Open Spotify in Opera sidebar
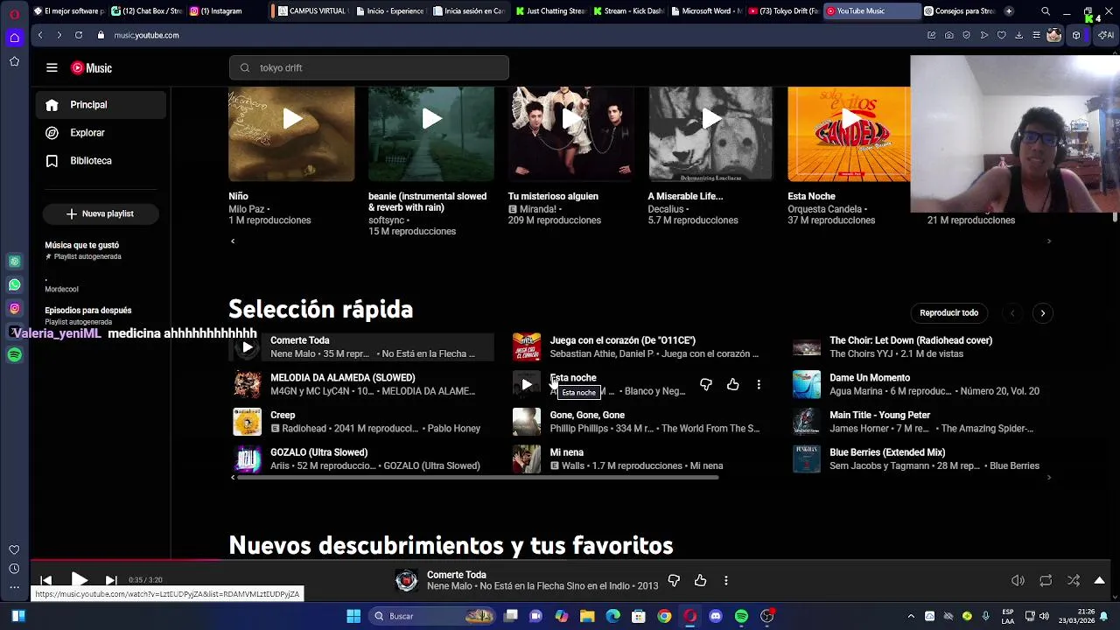Viewport: 1120px width, 630px height. 14,355
